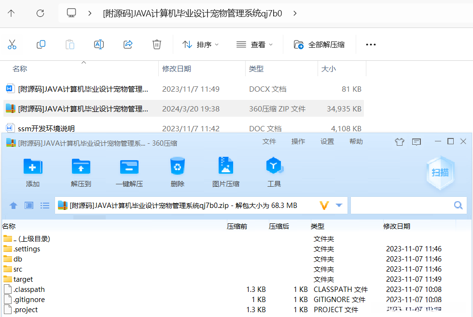Open the 查看 view dropdown
Image resolution: width=473 pixels, height=317 pixels.
[x=254, y=45]
